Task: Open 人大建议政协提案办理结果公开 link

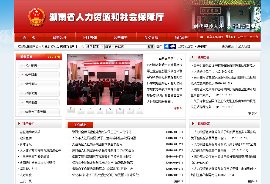Action: (x=40, y=151)
